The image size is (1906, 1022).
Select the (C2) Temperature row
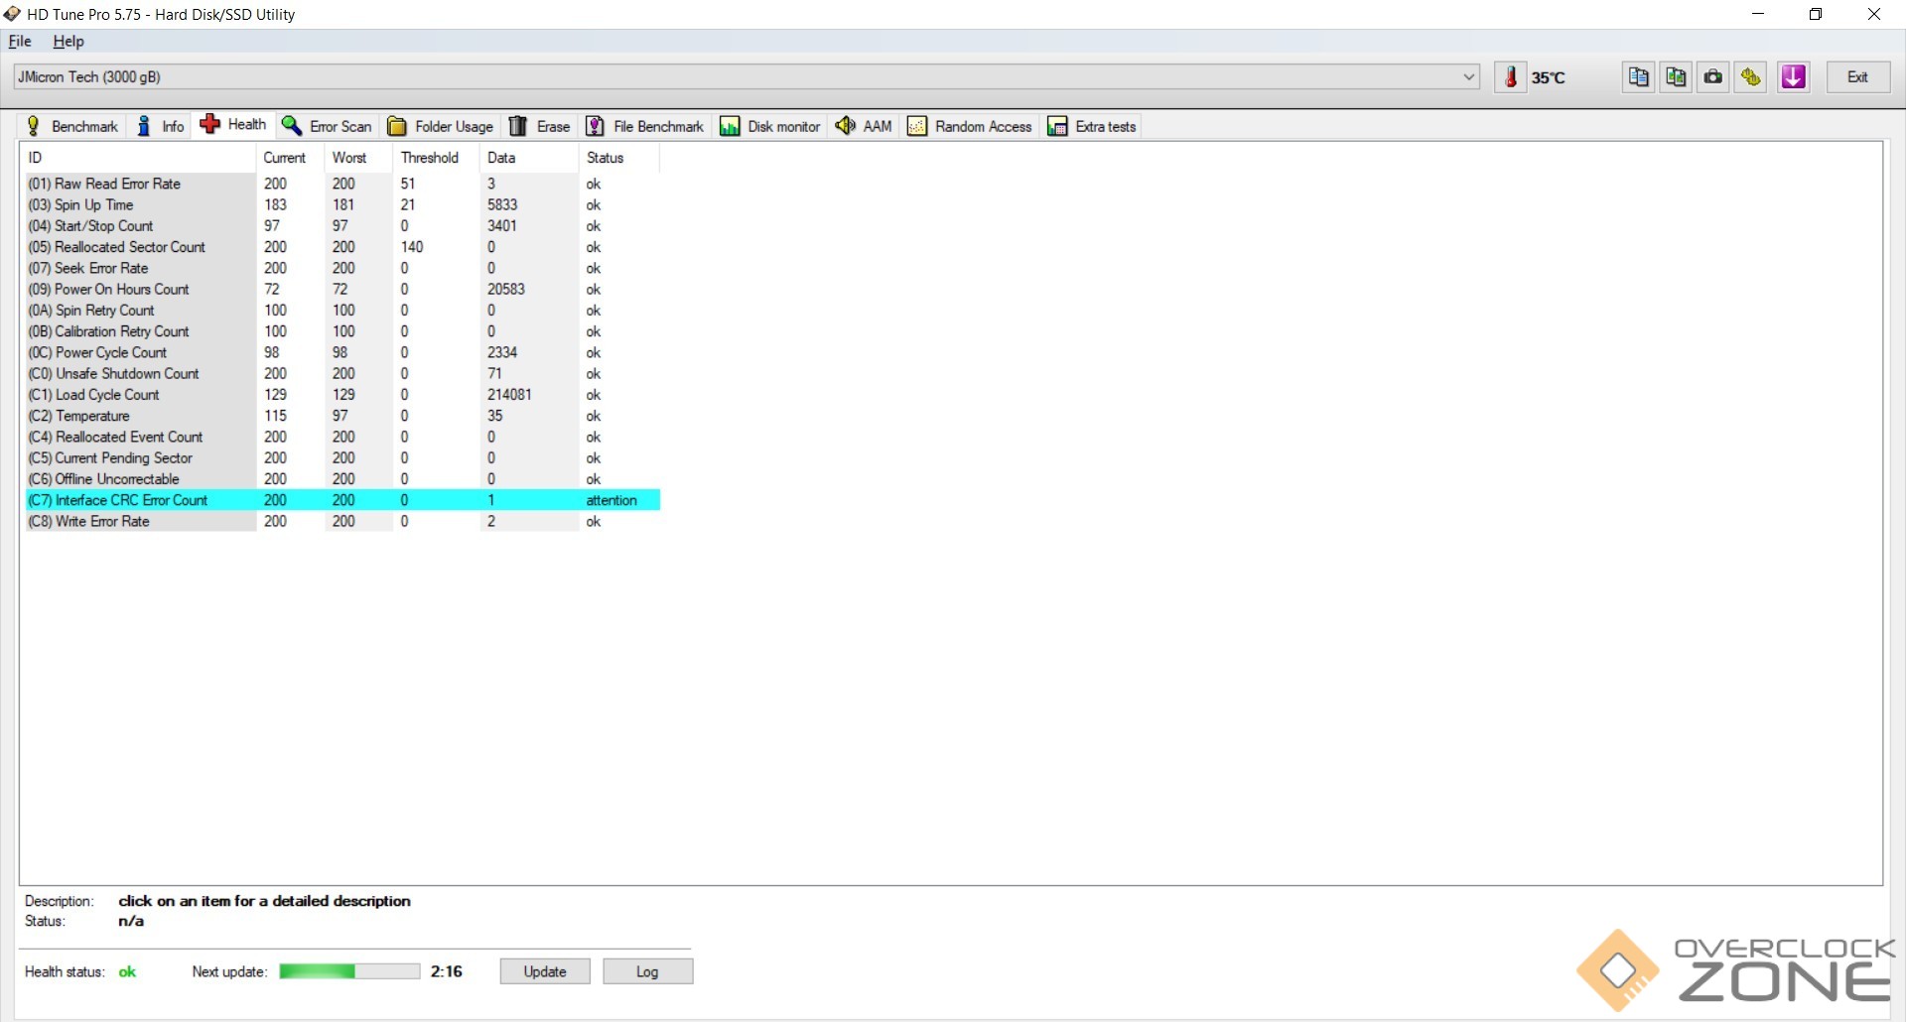coord(342,416)
